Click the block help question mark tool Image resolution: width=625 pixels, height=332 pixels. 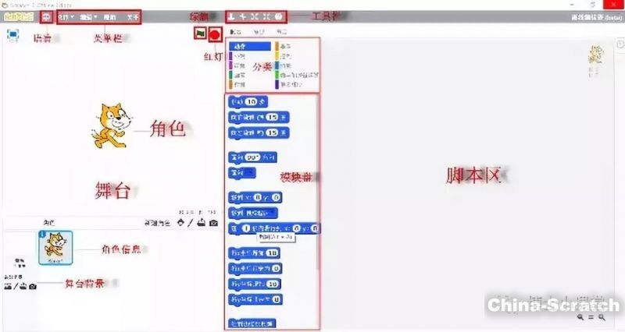coord(279,16)
